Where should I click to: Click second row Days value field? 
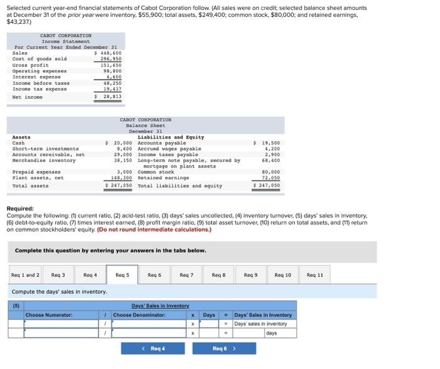click(x=209, y=333)
